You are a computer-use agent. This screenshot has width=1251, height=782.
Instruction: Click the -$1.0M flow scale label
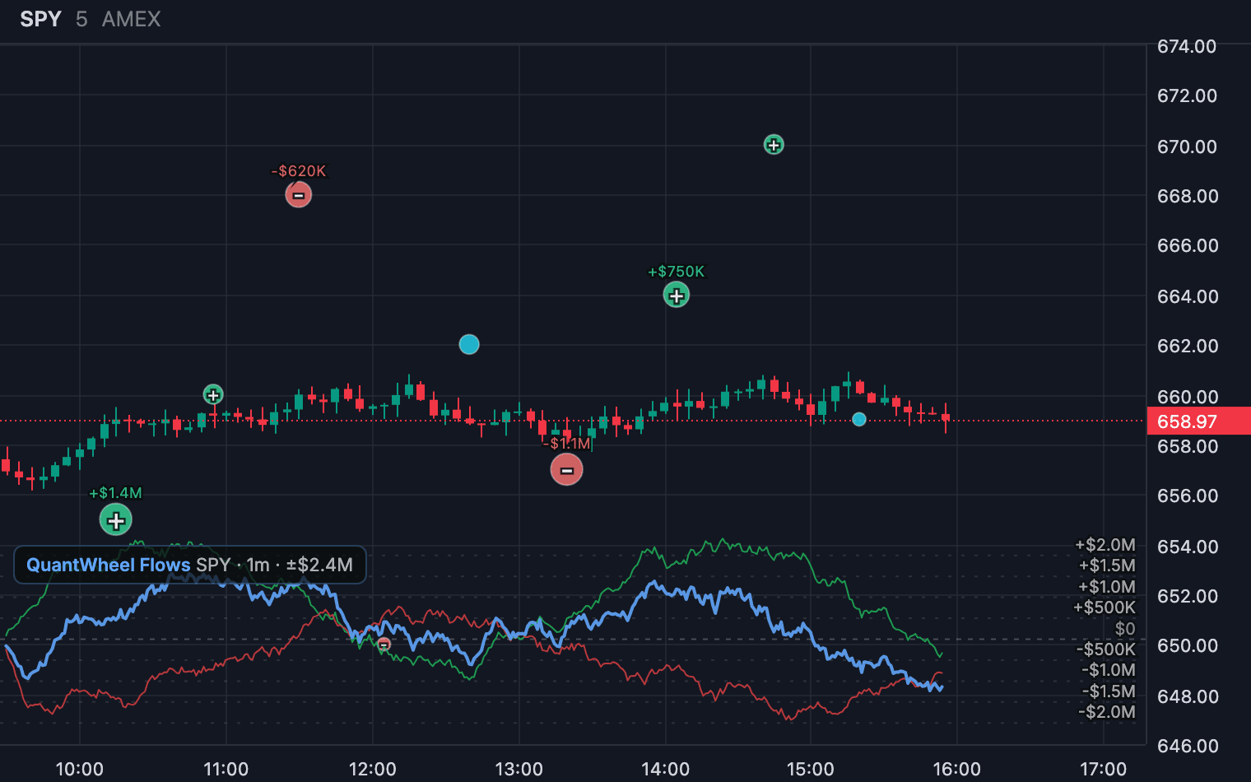click(1108, 670)
